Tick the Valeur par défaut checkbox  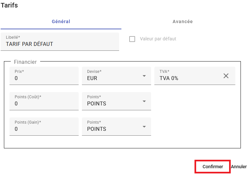(x=132, y=39)
